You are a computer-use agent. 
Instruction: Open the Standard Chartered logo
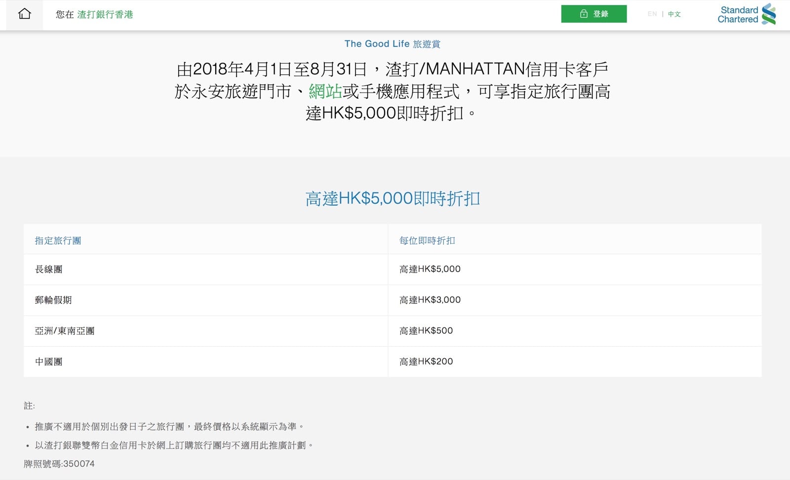(x=747, y=14)
